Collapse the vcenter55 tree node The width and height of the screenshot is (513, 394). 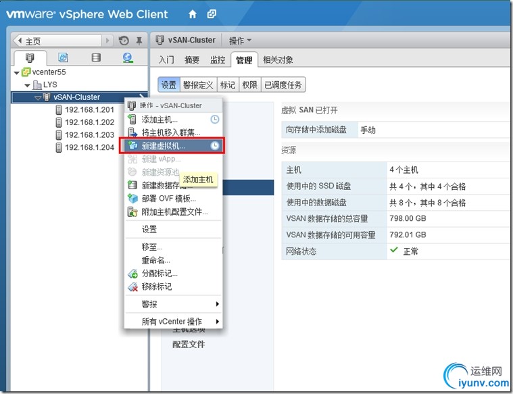(17, 72)
